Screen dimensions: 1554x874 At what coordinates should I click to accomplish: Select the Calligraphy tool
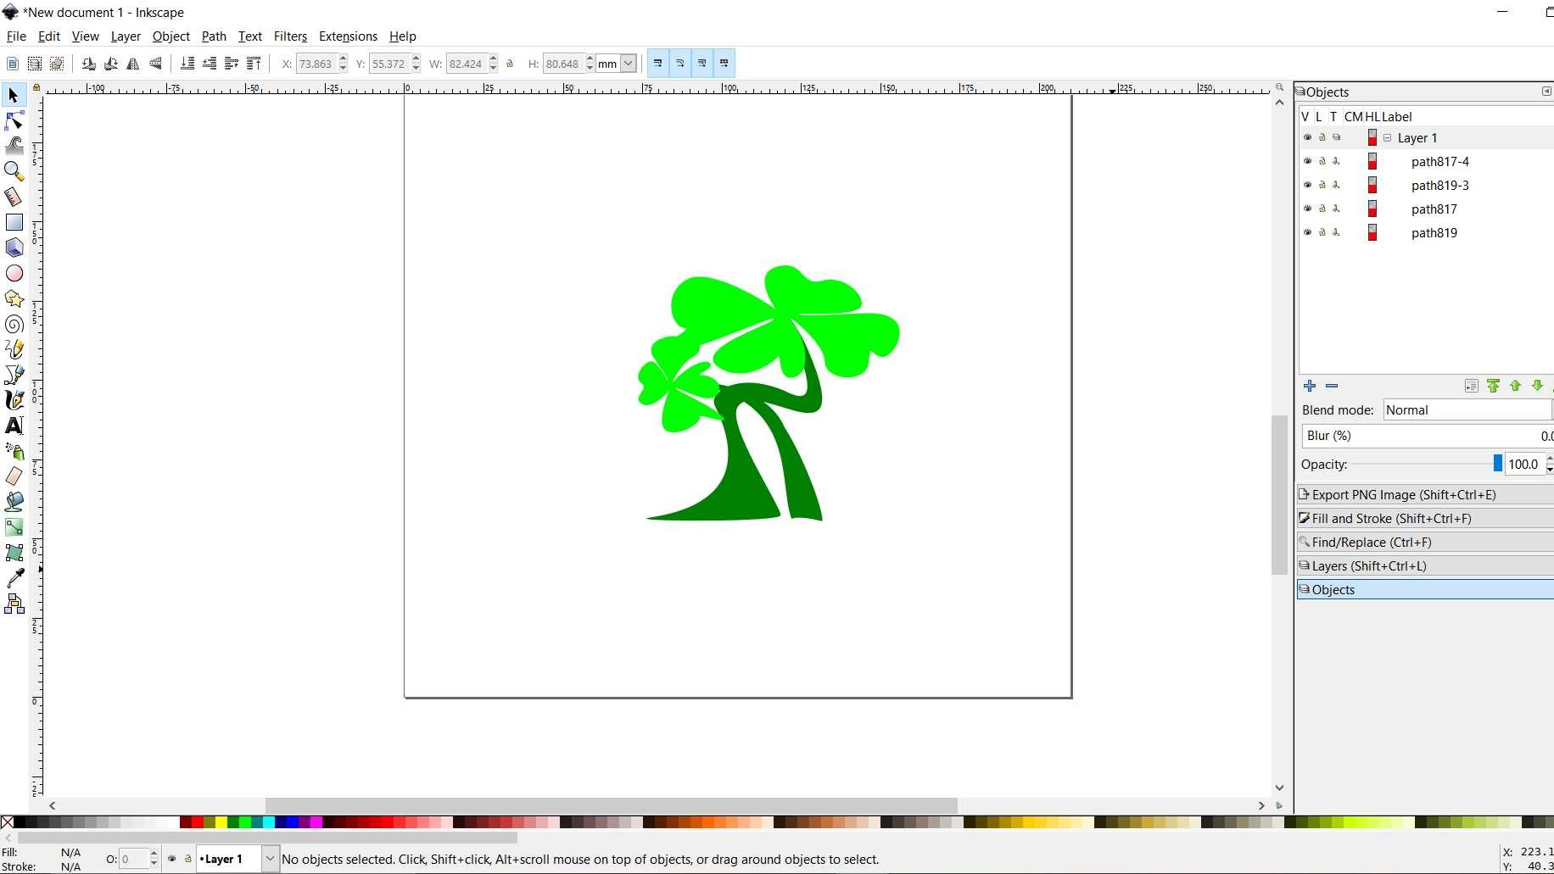click(14, 400)
